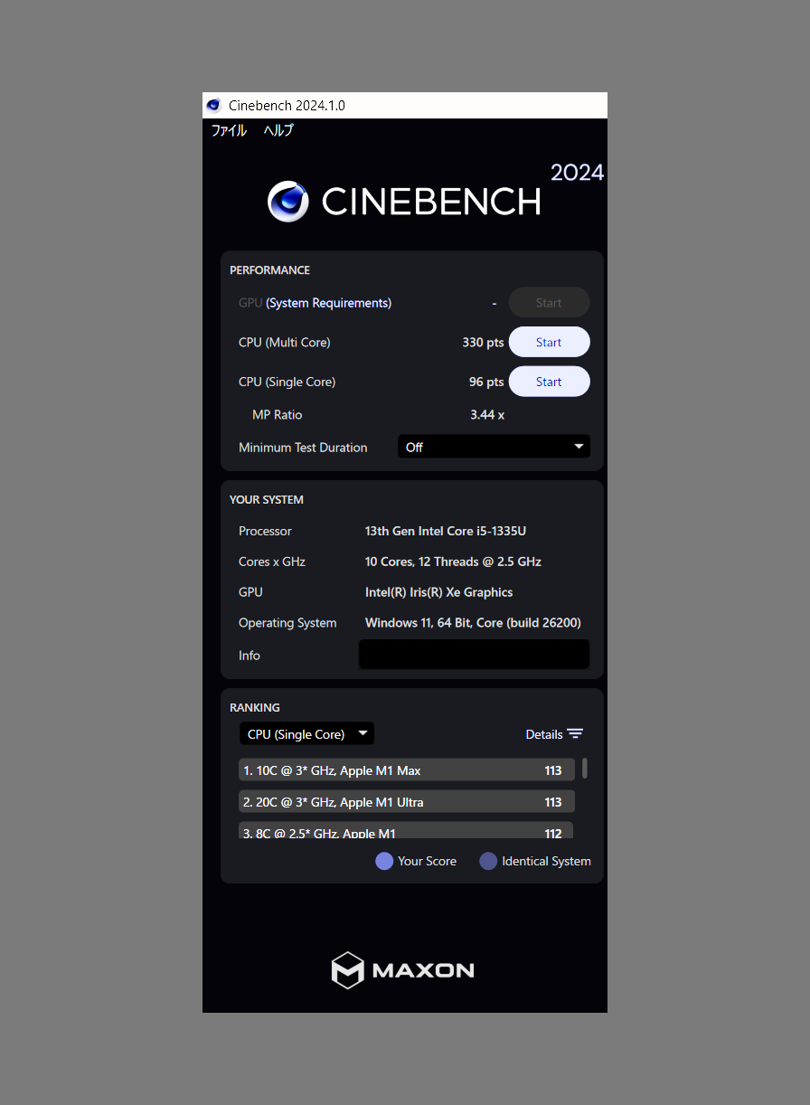Click the Info input field

474,655
